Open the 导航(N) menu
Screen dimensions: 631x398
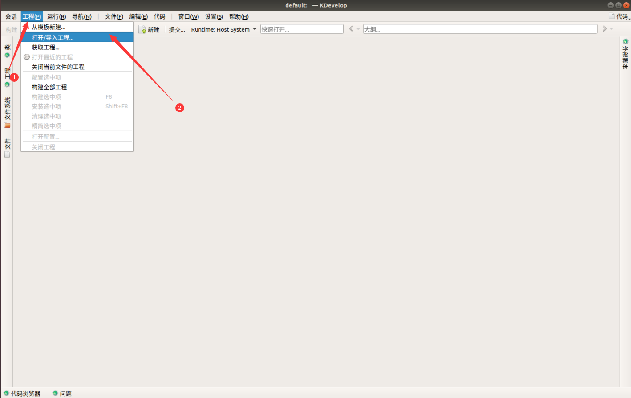coord(82,16)
